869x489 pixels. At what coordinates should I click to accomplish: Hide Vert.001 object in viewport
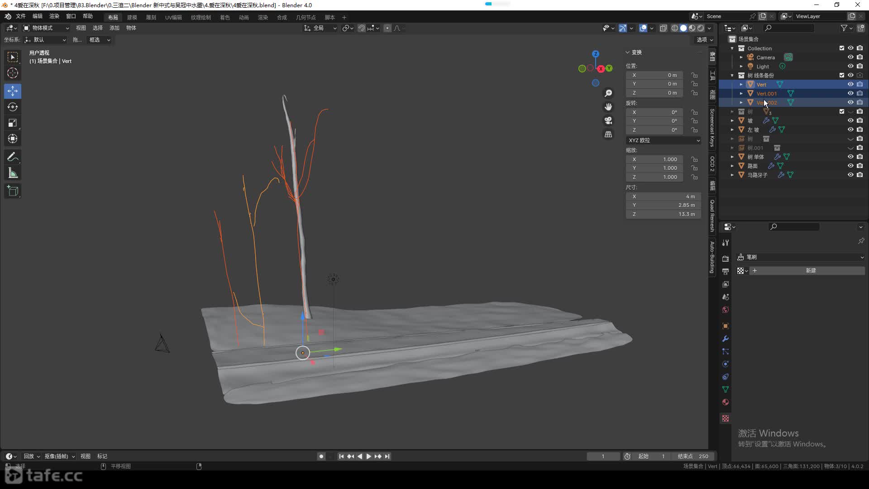coord(850,93)
